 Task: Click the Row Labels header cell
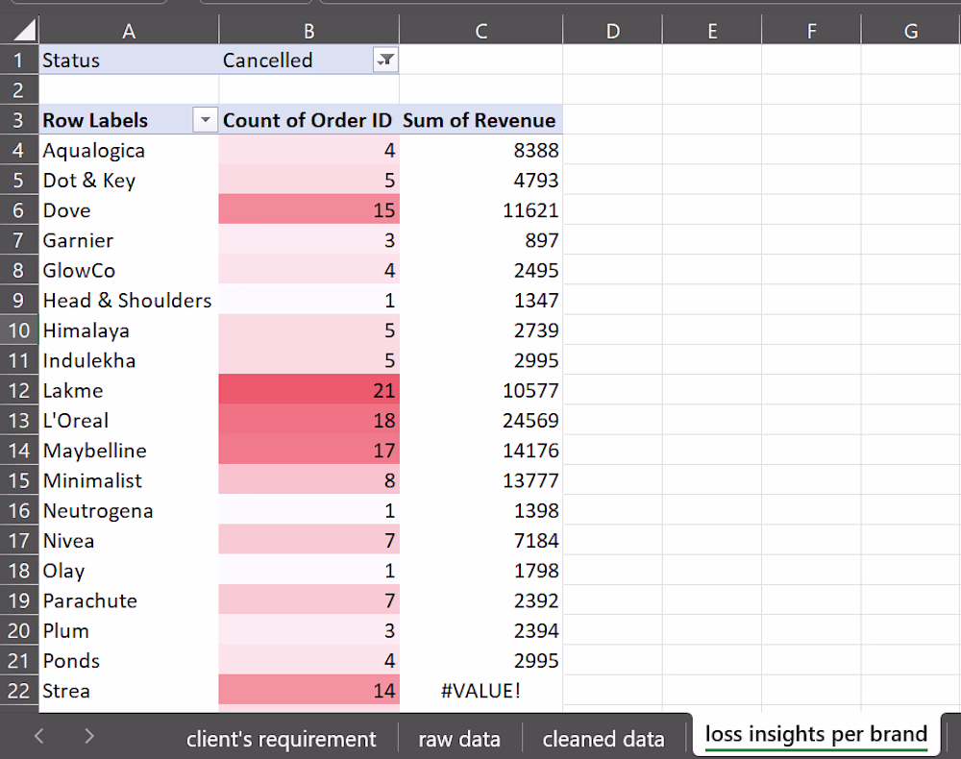click(x=129, y=120)
